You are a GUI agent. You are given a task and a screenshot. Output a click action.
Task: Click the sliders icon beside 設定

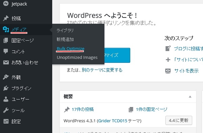point(6,121)
